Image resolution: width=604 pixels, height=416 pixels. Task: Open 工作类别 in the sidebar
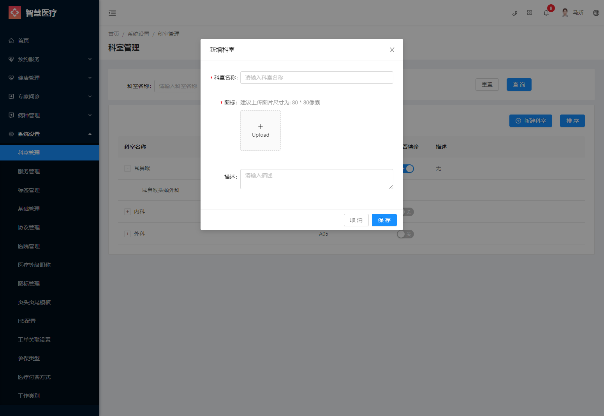(x=49, y=396)
